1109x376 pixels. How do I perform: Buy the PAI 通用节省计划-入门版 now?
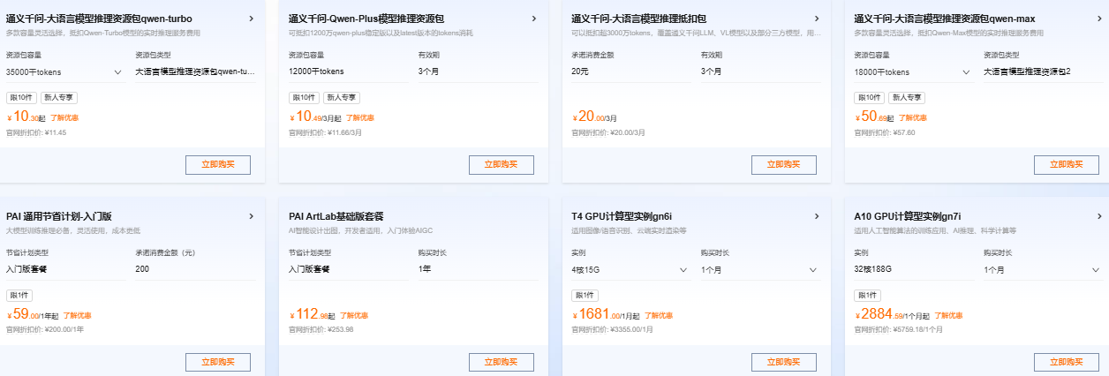(x=218, y=362)
